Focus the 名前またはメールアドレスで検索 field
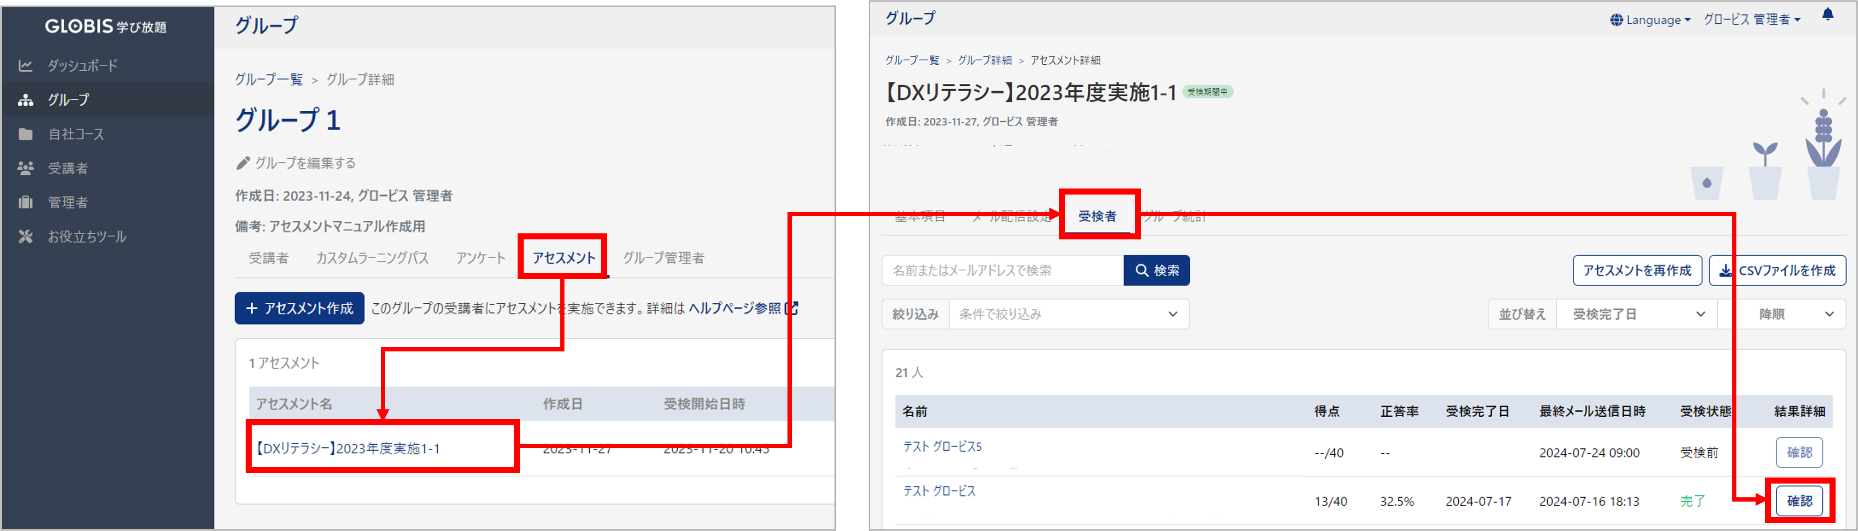Screen dimensions: 1858x531 (1002, 270)
